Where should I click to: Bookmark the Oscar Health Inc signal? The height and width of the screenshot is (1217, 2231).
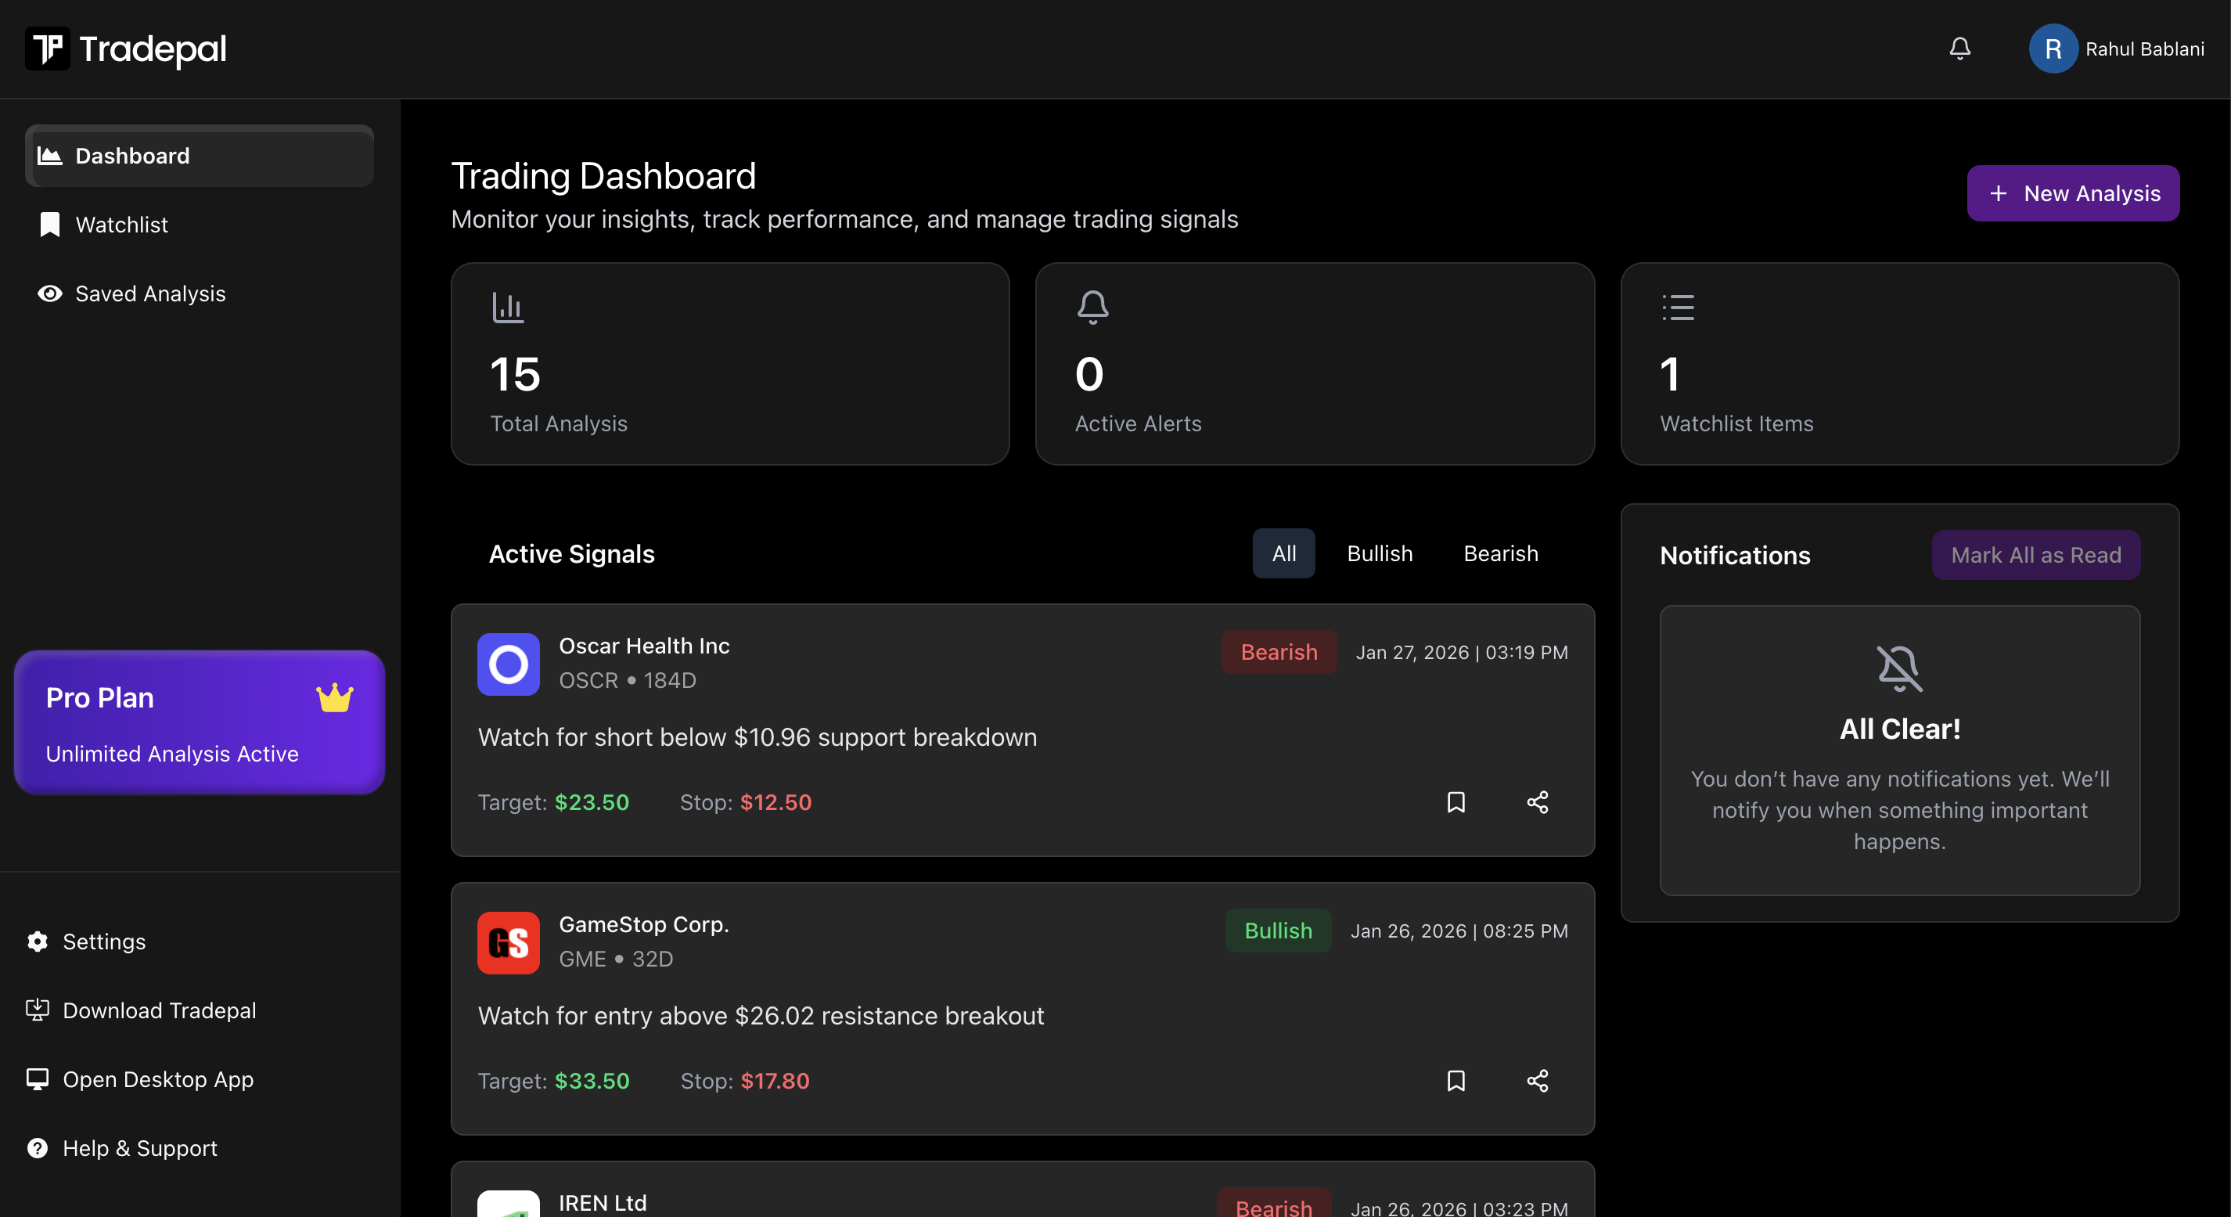[x=1456, y=802]
